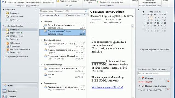175x98 pixels.
Task: Open Развернуть или свернуть dropdown
Action: [111, 2]
